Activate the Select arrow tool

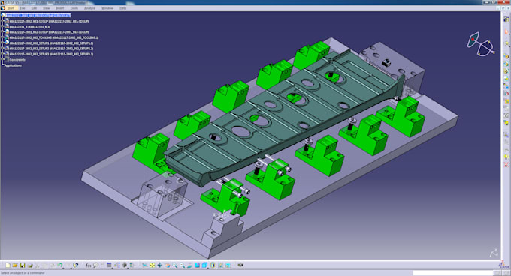point(506,31)
